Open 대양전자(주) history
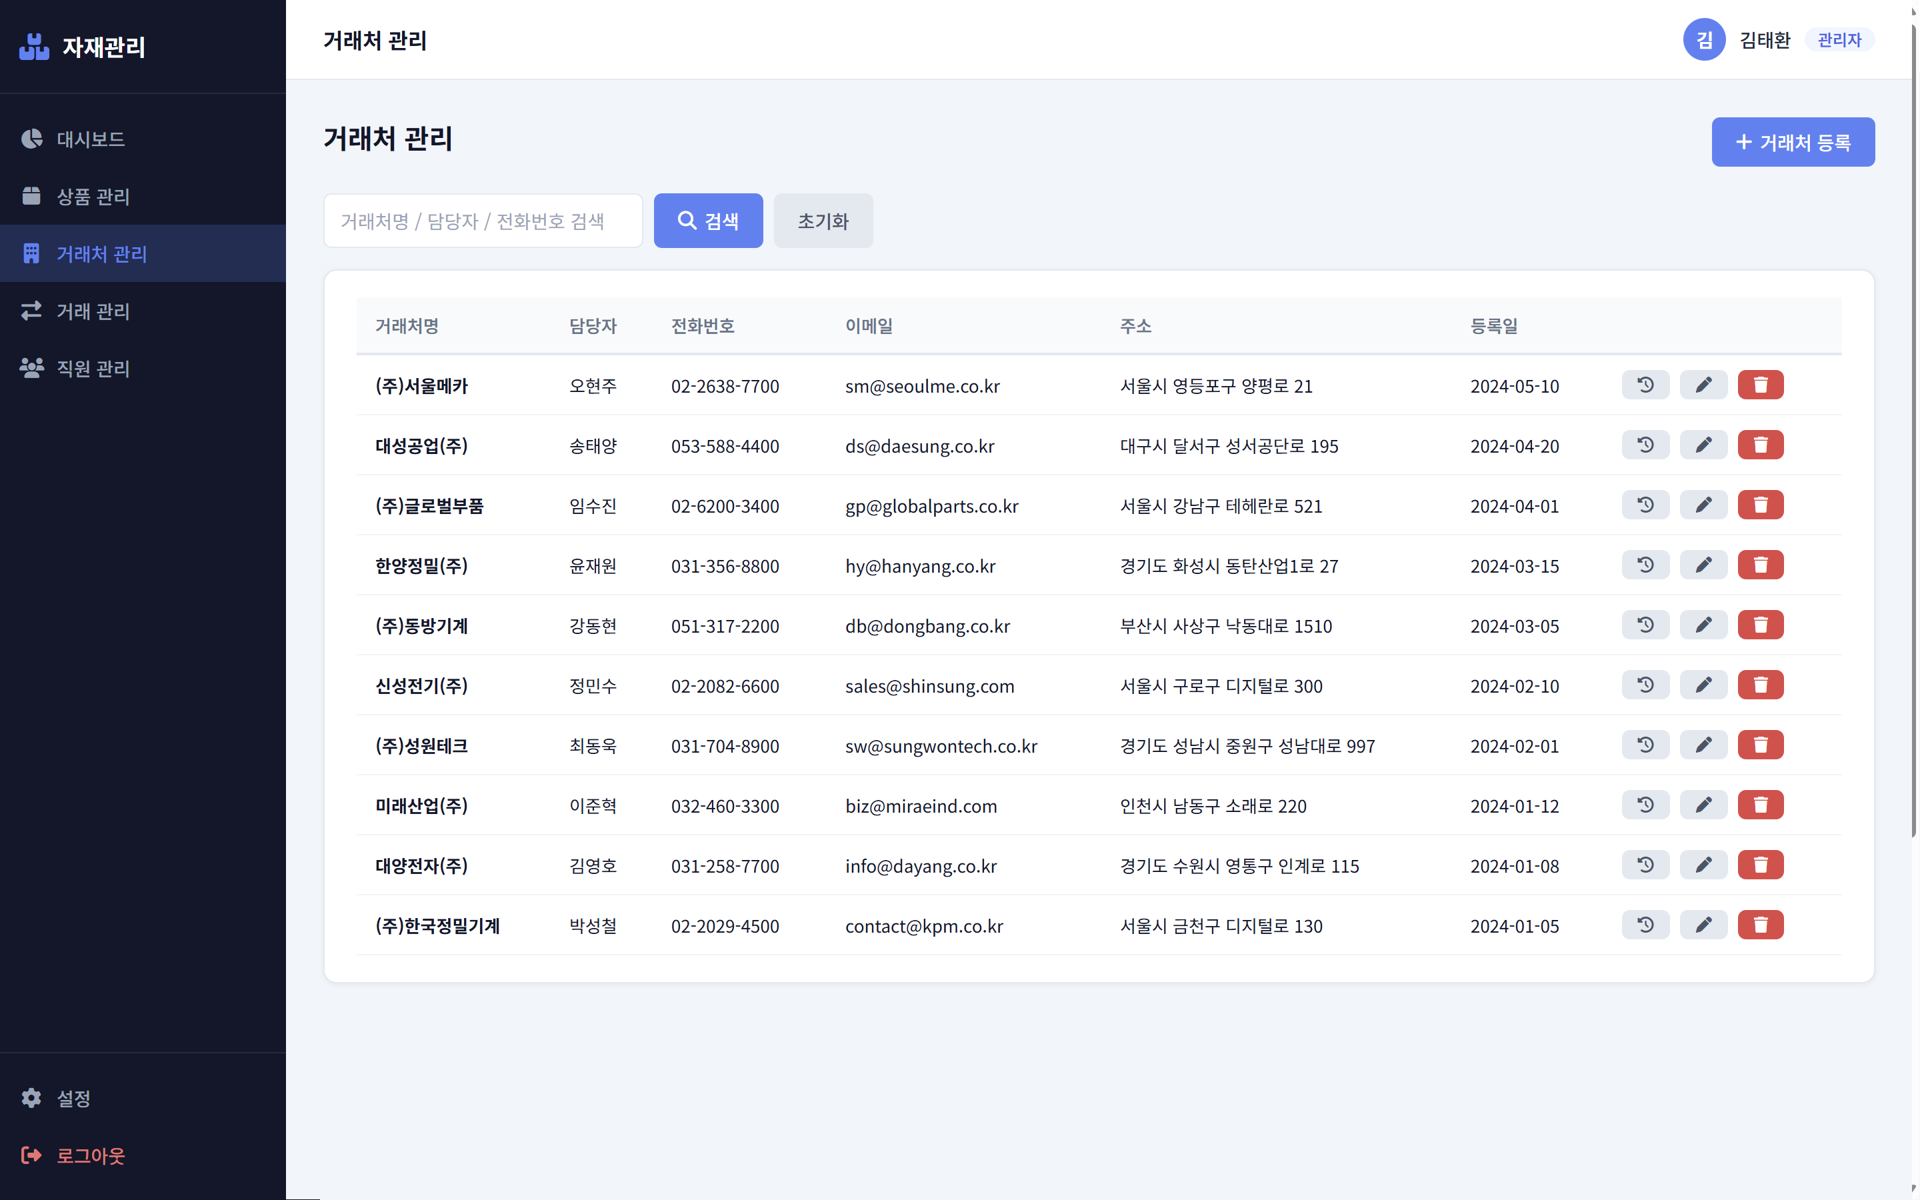 (1645, 865)
